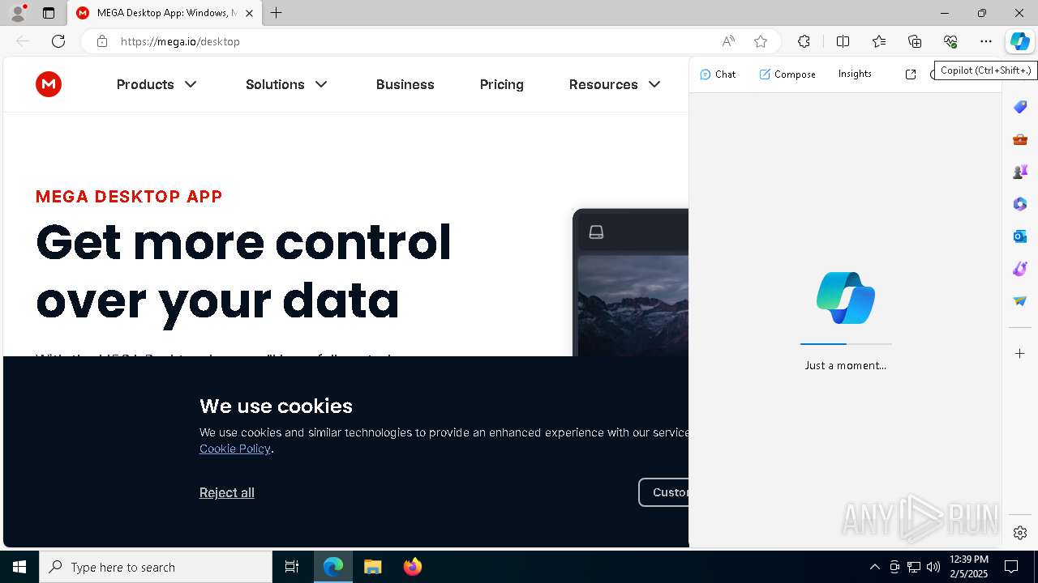Switch to Copilot Compose tab
1038x583 pixels.
[787, 74]
